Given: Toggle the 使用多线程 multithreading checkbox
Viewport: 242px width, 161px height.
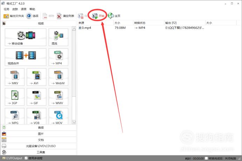Looking at the screenshot, I should (26, 158).
